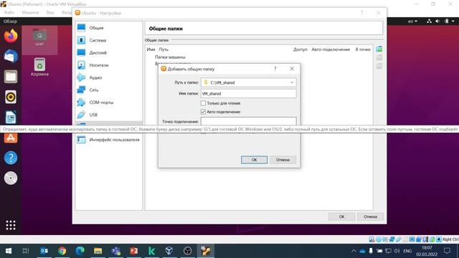Click the hard disk indicator in VirtualBox status bar
This screenshot has height=258, width=459.
tap(372, 239)
